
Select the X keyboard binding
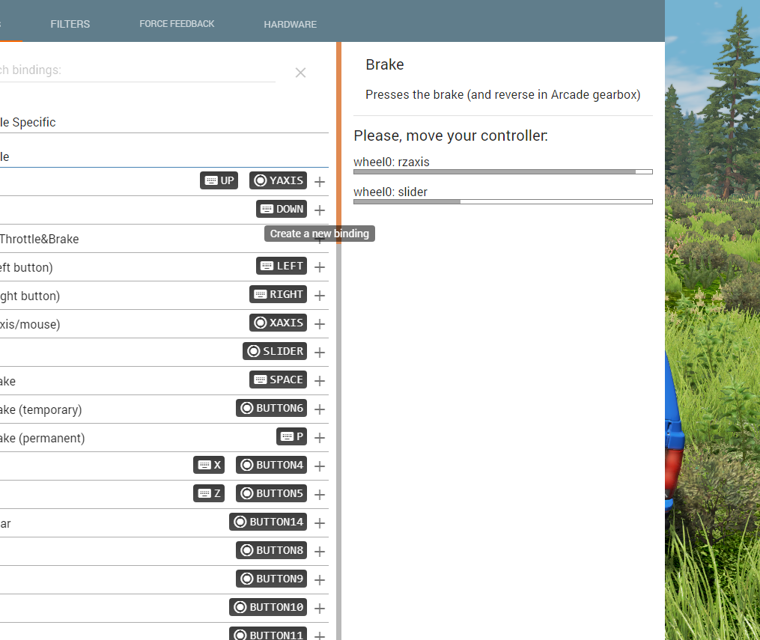(x=209, y=465)
